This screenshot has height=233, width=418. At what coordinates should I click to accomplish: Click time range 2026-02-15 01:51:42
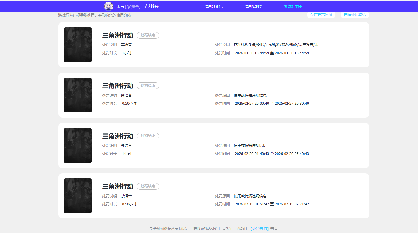[272, 204]
